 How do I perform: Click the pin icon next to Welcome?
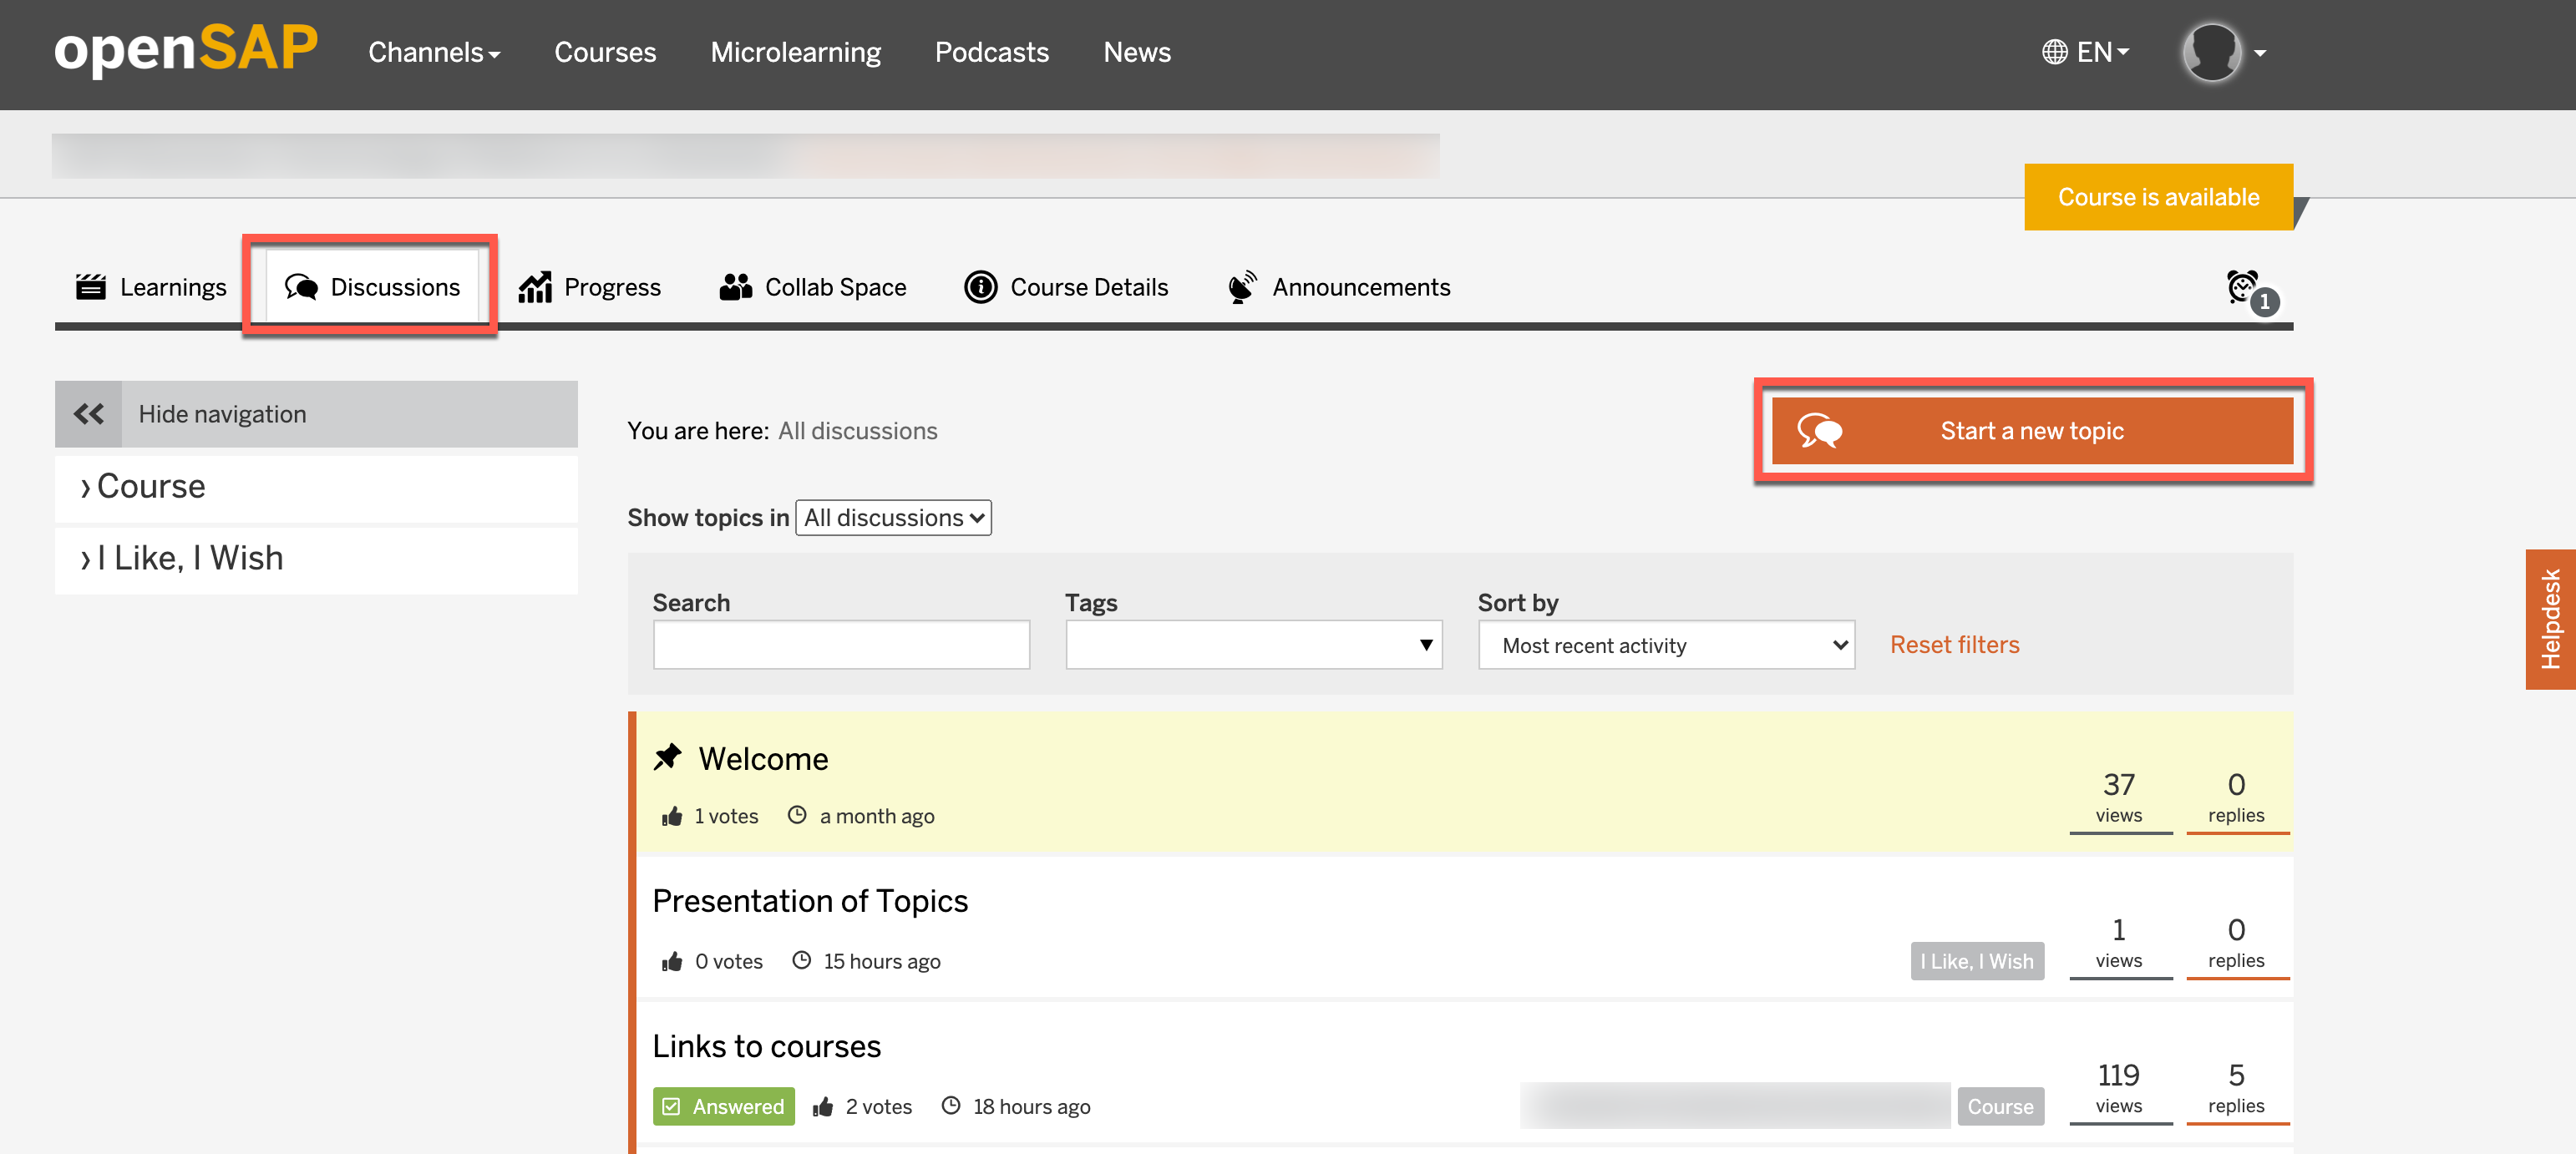[x=668, y=757]
